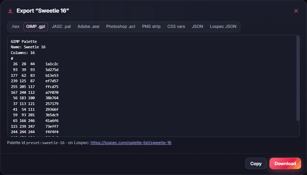
Task: Click the hex value ef7d57
Action: (x=52, y=81)
